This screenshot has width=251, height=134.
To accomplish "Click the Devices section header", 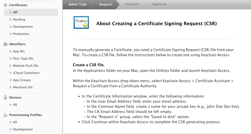I will tap(15, 98).
